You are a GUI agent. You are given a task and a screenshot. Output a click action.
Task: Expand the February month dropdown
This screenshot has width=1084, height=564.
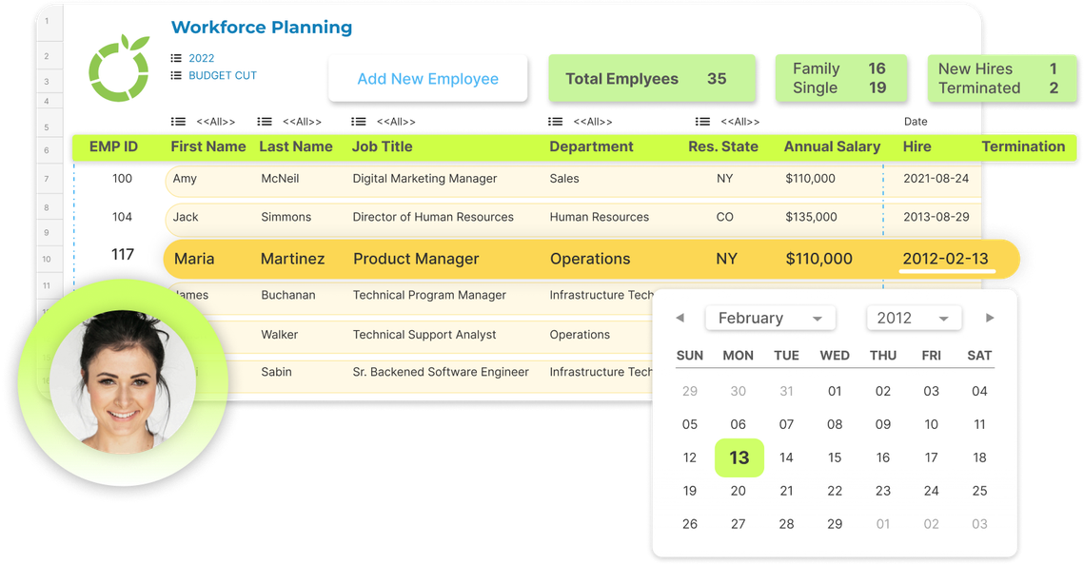pos(770,318)
